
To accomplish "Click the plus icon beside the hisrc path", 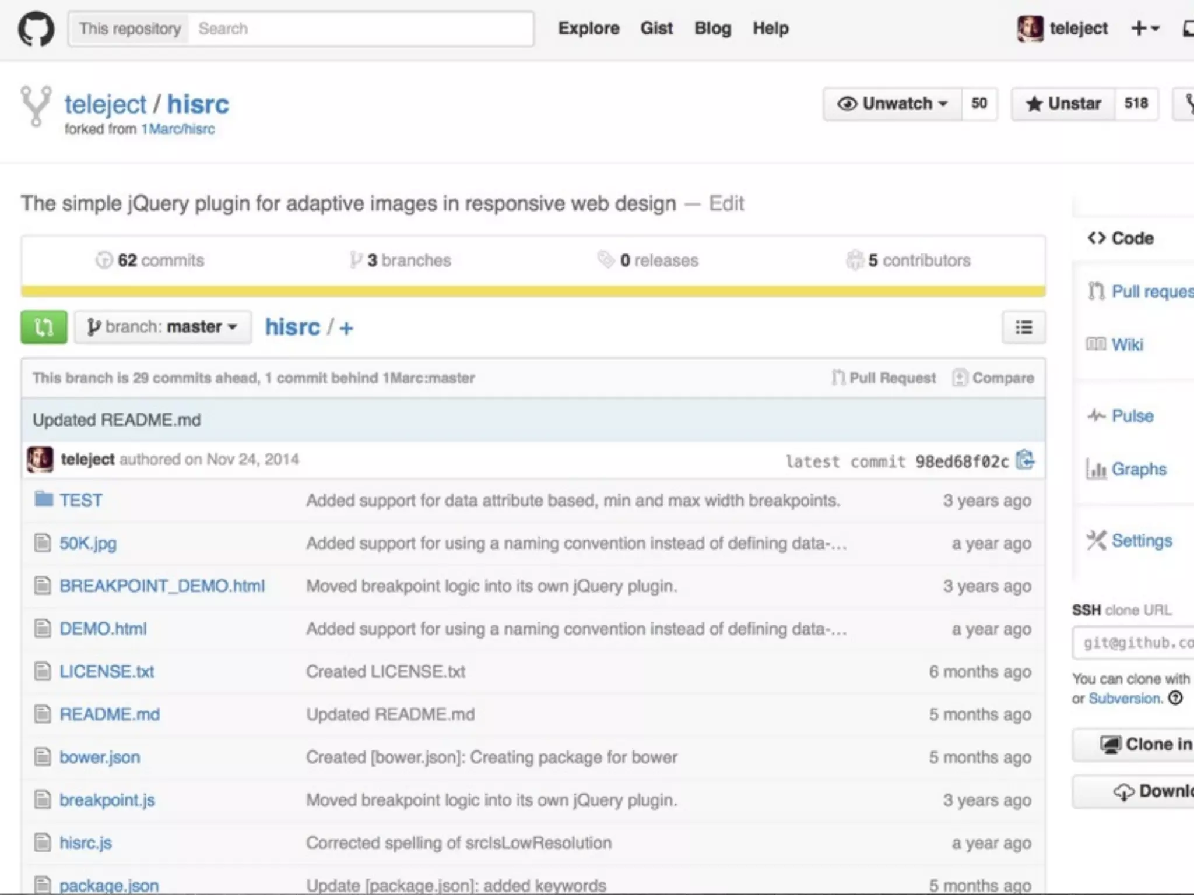I will pyautogui.click(x=346, y=329).
